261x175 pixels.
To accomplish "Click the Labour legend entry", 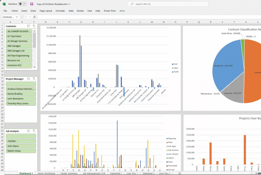I will 170,158.
